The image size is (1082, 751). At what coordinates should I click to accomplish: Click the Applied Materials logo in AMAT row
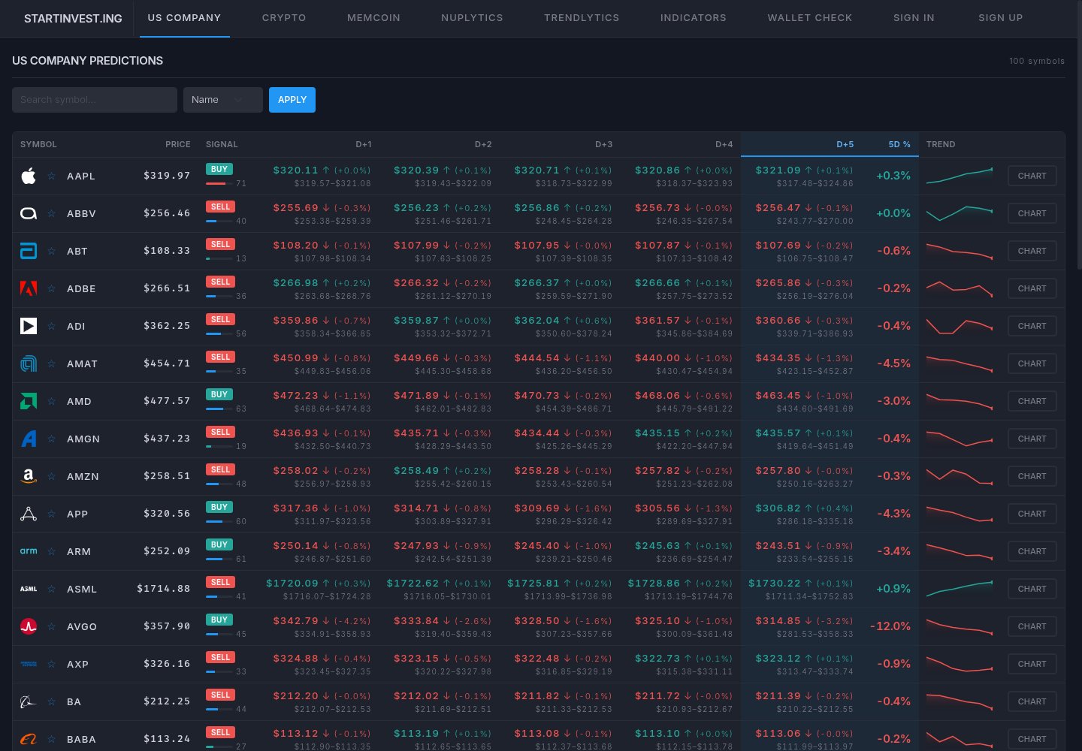(29, 363)
